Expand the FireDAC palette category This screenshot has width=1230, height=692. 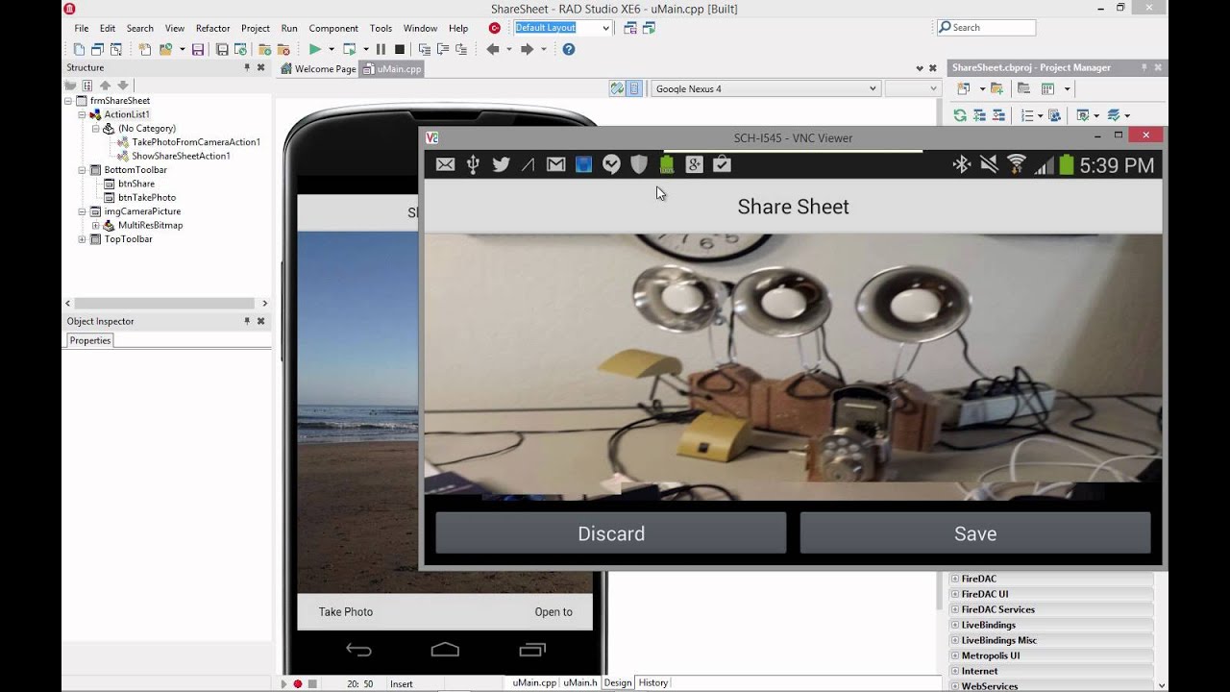click(955, 579)
